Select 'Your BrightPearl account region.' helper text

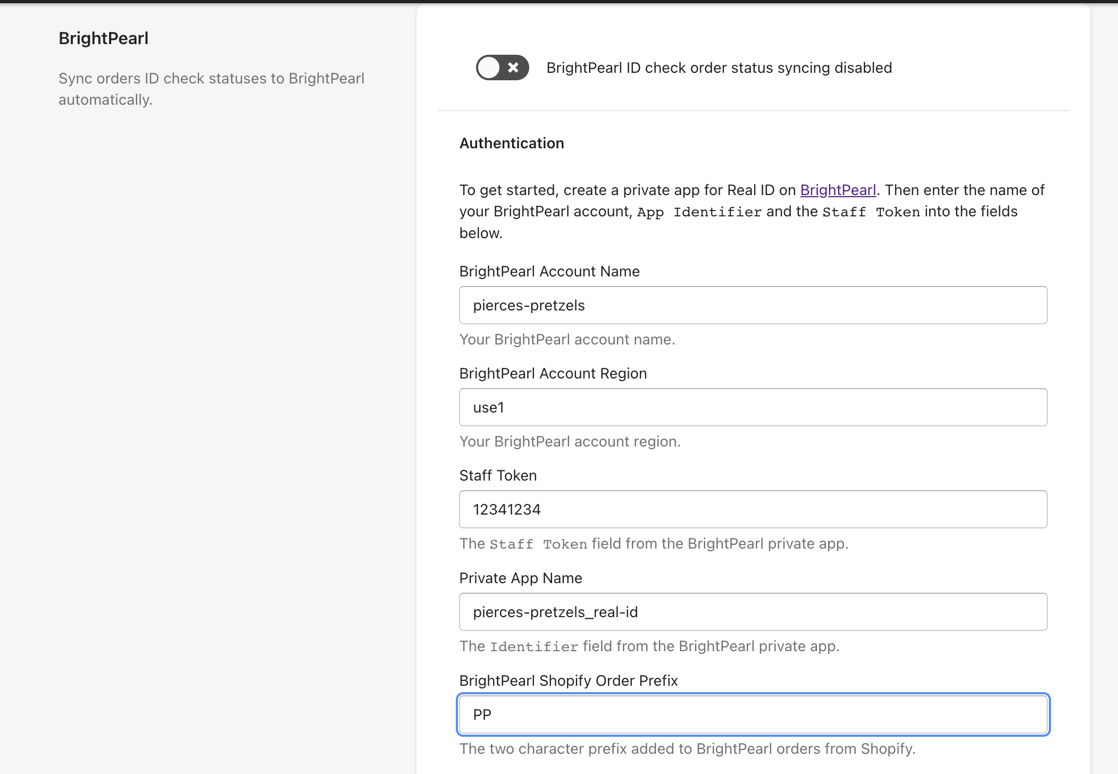(570, 441)
